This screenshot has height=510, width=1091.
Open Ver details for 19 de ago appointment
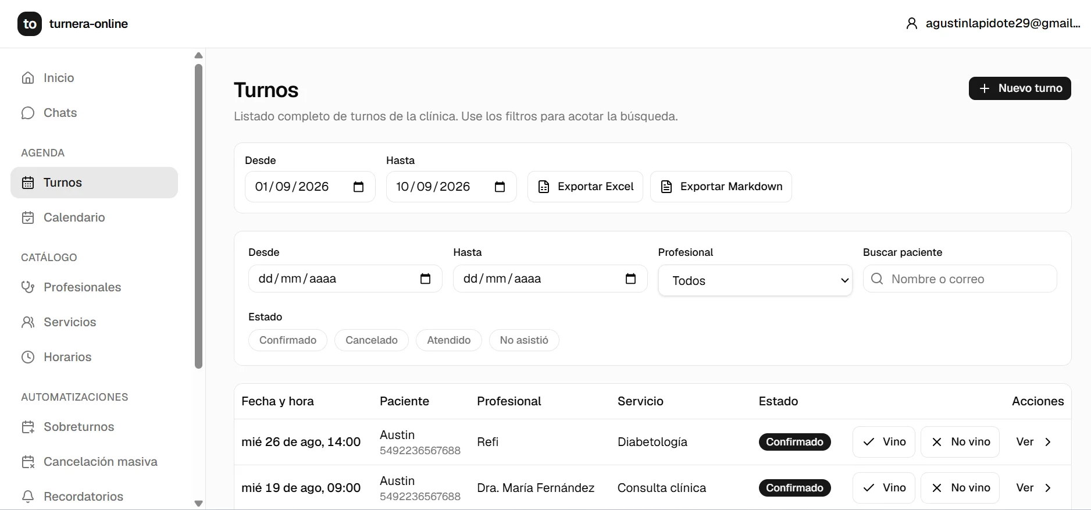[1034, 488]
